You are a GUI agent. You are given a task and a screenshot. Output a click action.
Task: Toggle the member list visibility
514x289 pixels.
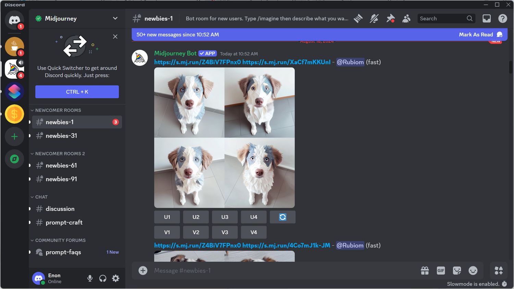pyautogui.click(x=406, y=18)
